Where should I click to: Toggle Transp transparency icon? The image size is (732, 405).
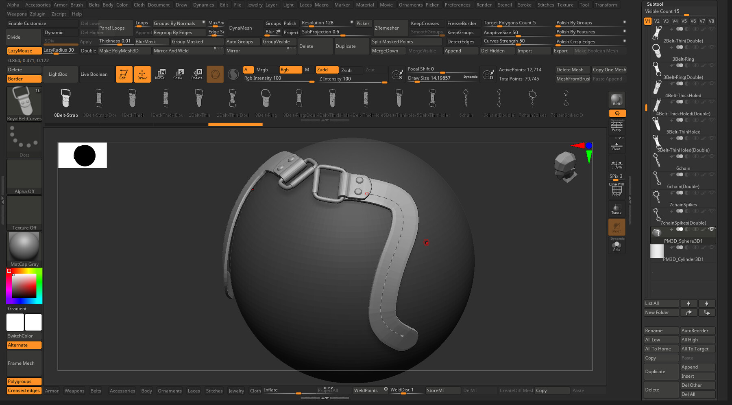[x=617, y=209]
